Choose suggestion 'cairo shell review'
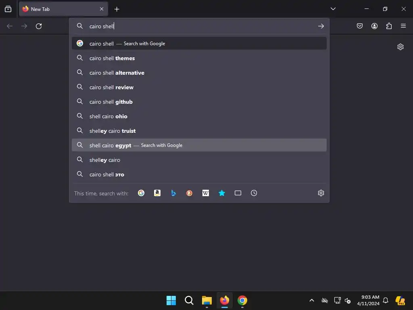Image resolution: width=413 pixels, height=310 pixels. [x=199, y=87]
